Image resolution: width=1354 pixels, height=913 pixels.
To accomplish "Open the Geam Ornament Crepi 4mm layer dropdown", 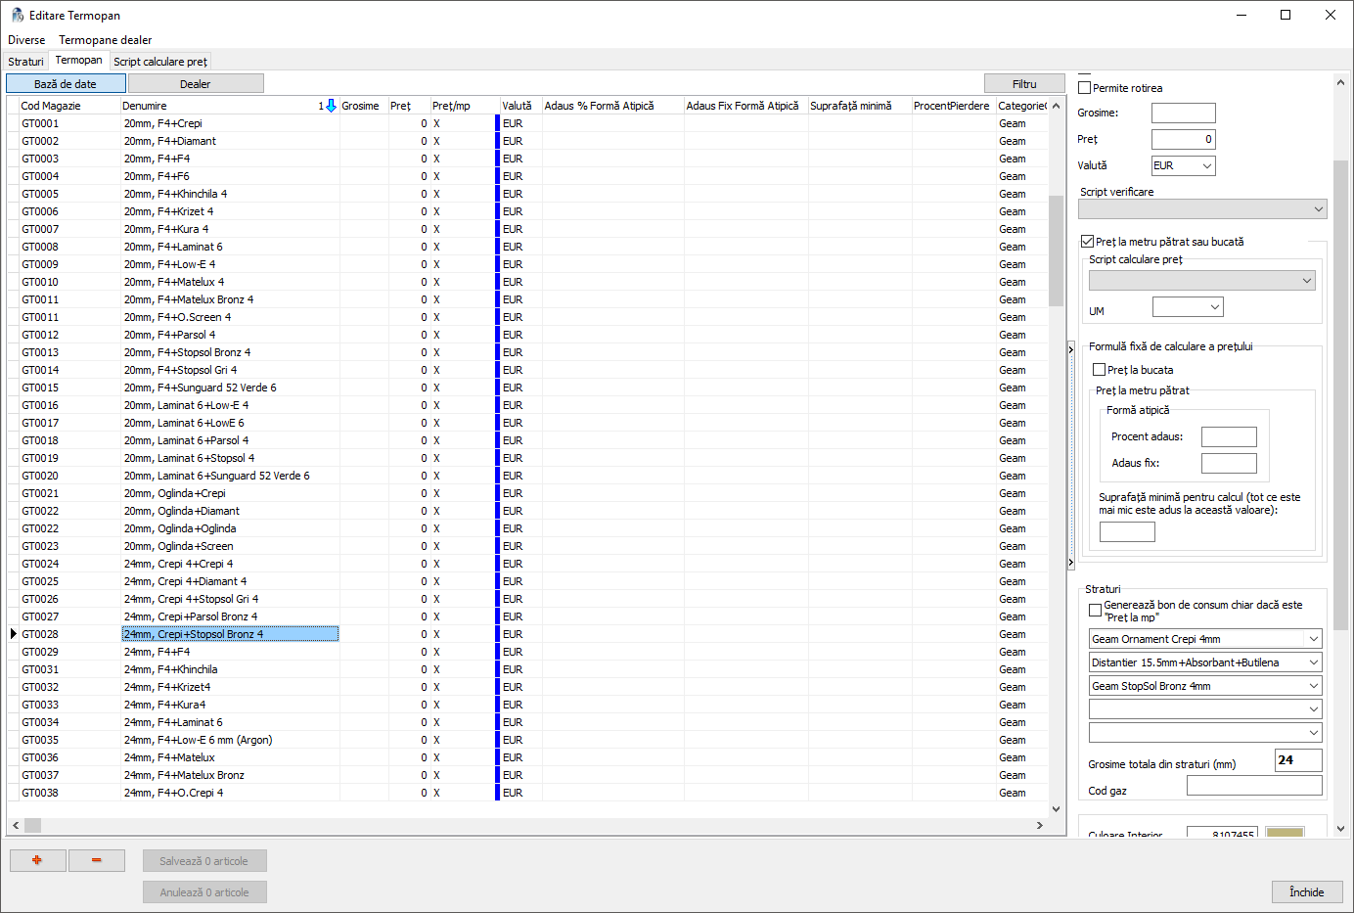I will (x=1313, y=639).
